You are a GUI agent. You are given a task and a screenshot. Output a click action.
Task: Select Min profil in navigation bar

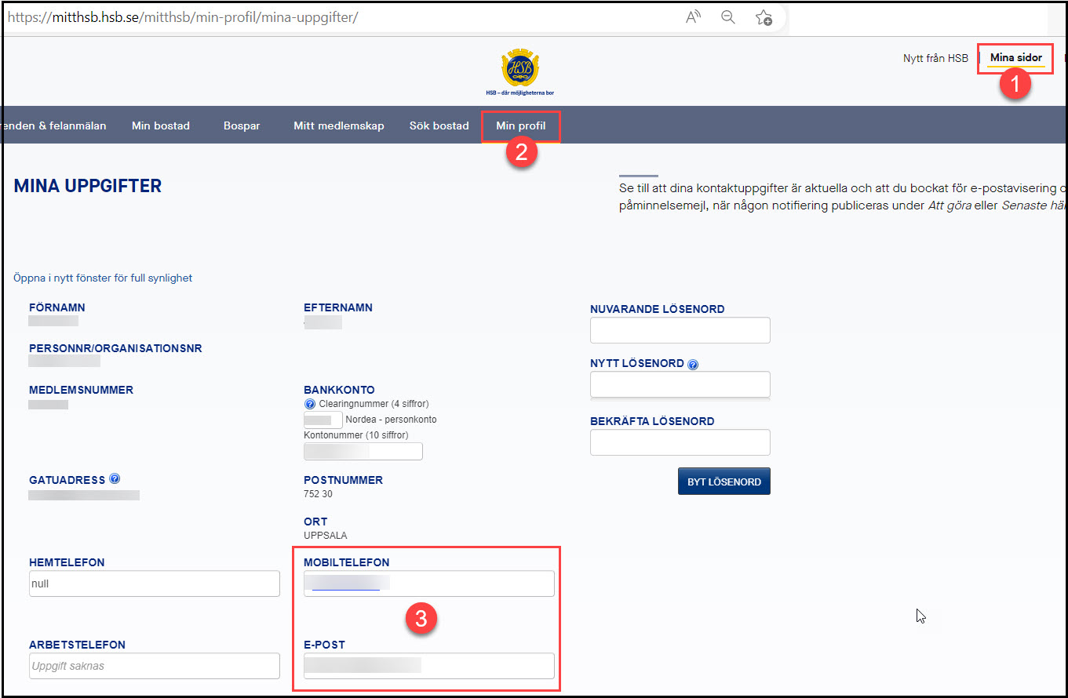point(520,125)
